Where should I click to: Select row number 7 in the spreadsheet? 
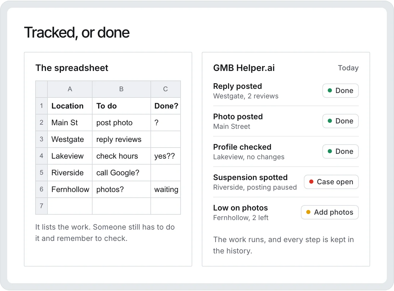tap(41, 206)
